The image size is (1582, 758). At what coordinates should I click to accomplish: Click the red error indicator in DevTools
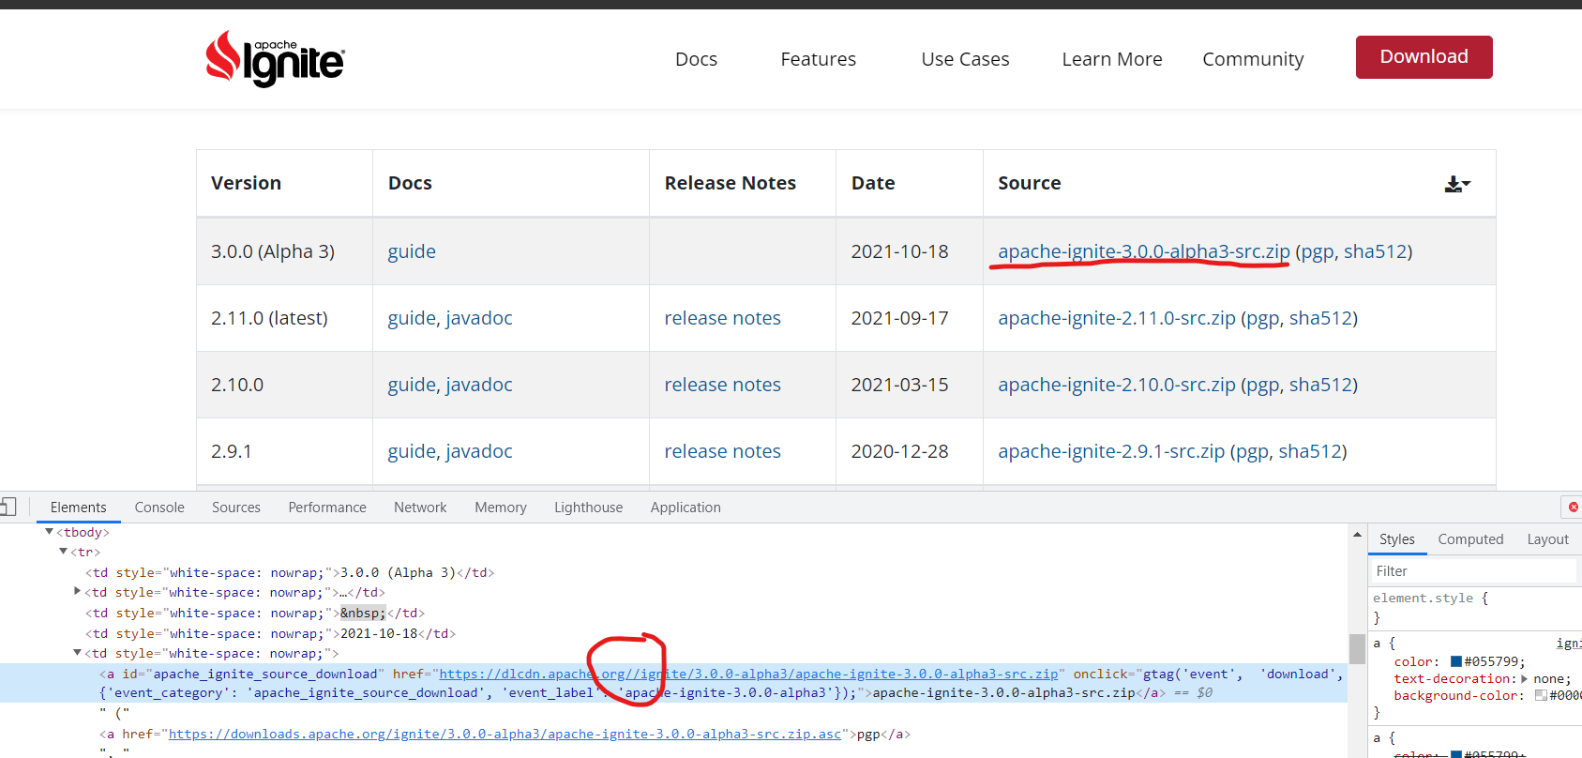click(x=1573, y=508)
